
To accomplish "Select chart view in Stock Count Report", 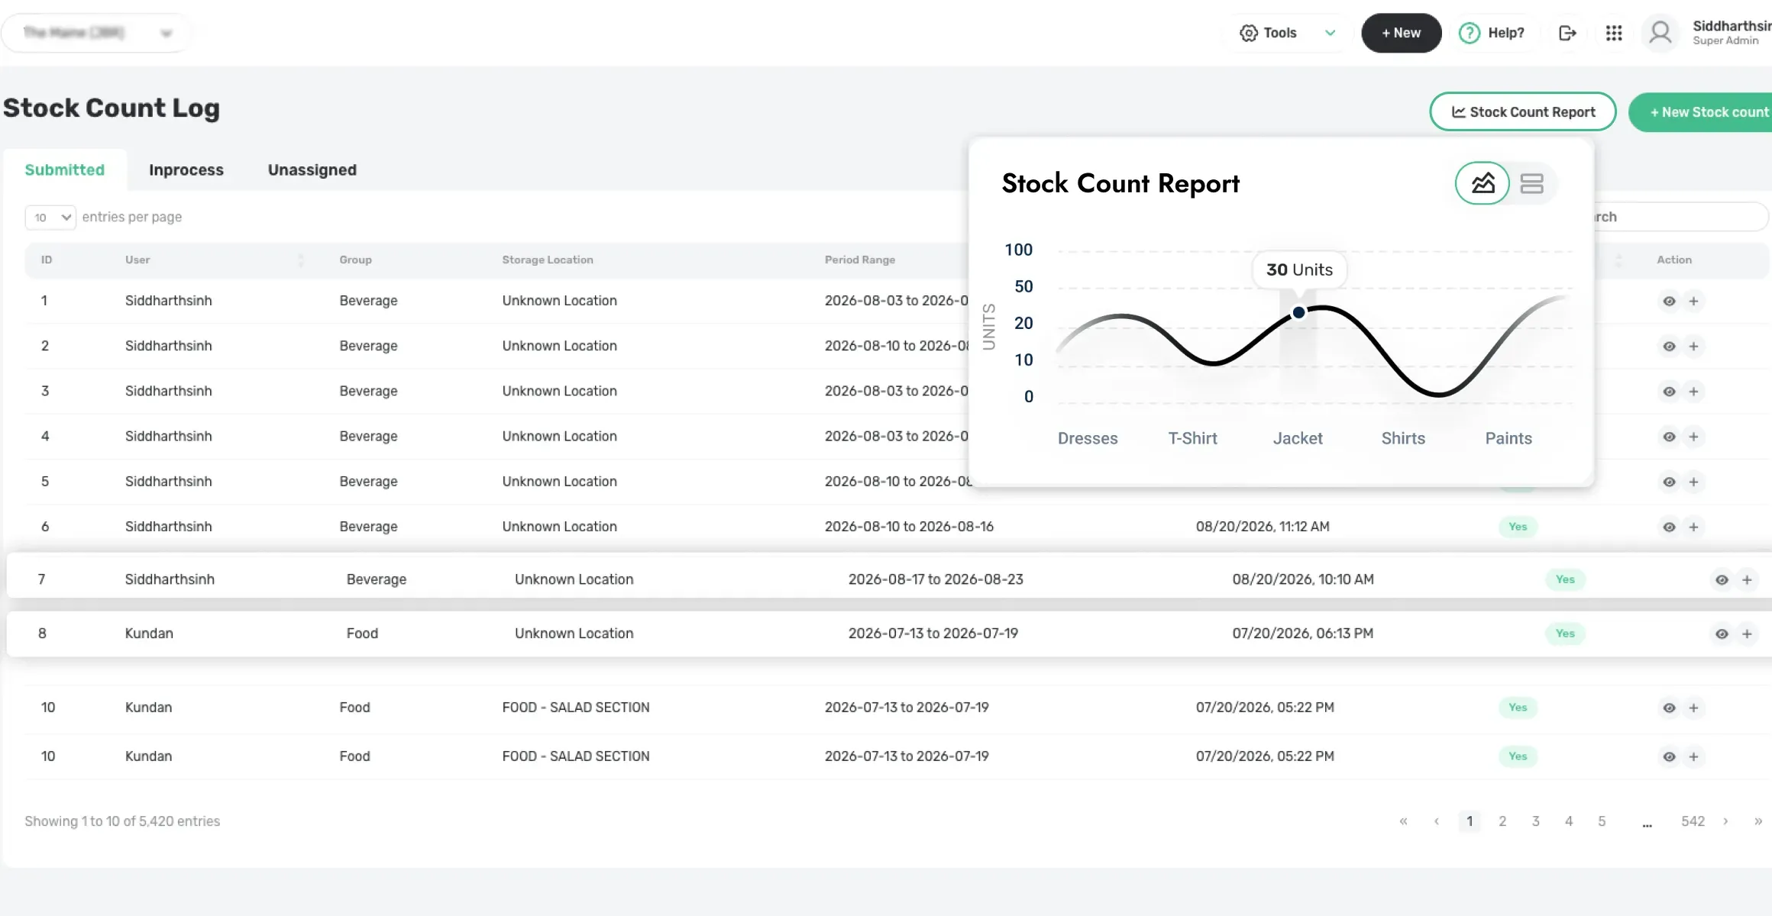I will [x=1483, y=183].
